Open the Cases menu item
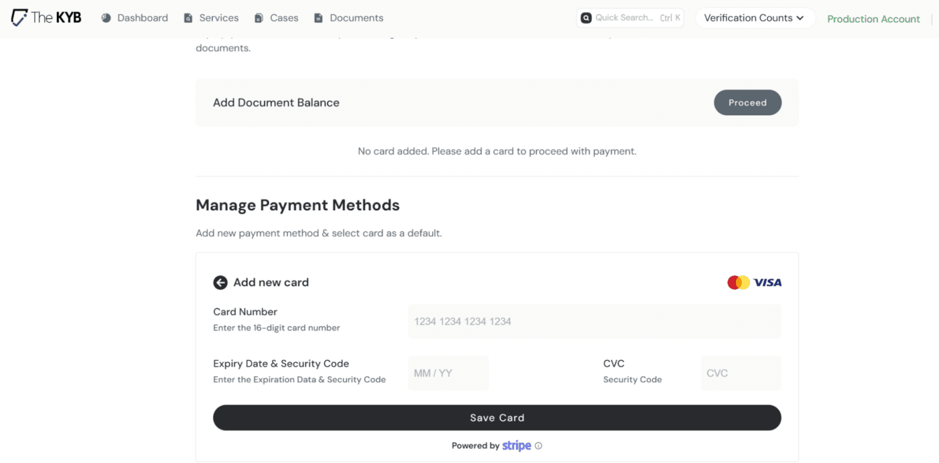Image resolution: width=939 pixels, height=463 pixels. tap(276, 18)
